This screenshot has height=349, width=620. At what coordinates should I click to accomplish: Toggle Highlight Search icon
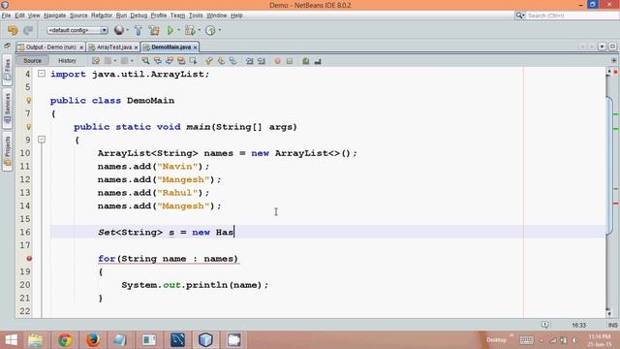point(181,61)
